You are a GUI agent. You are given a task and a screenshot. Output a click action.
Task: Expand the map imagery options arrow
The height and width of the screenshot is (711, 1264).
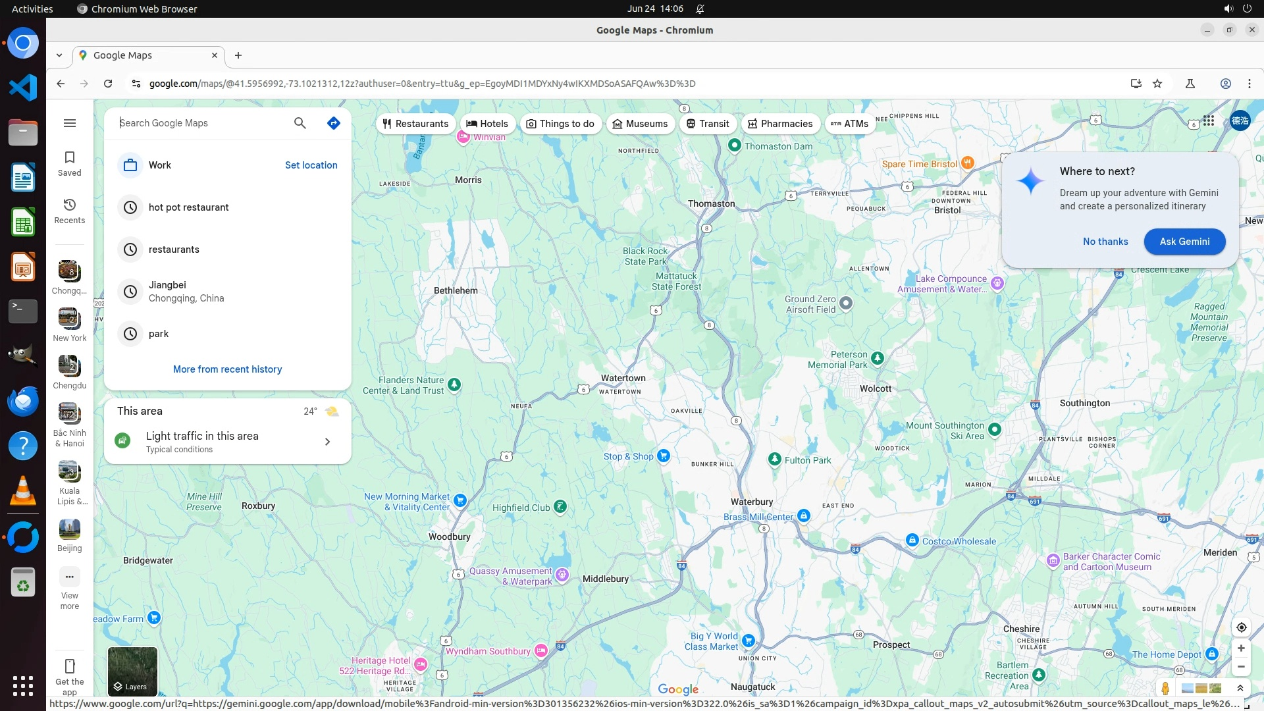[1240, 689]
